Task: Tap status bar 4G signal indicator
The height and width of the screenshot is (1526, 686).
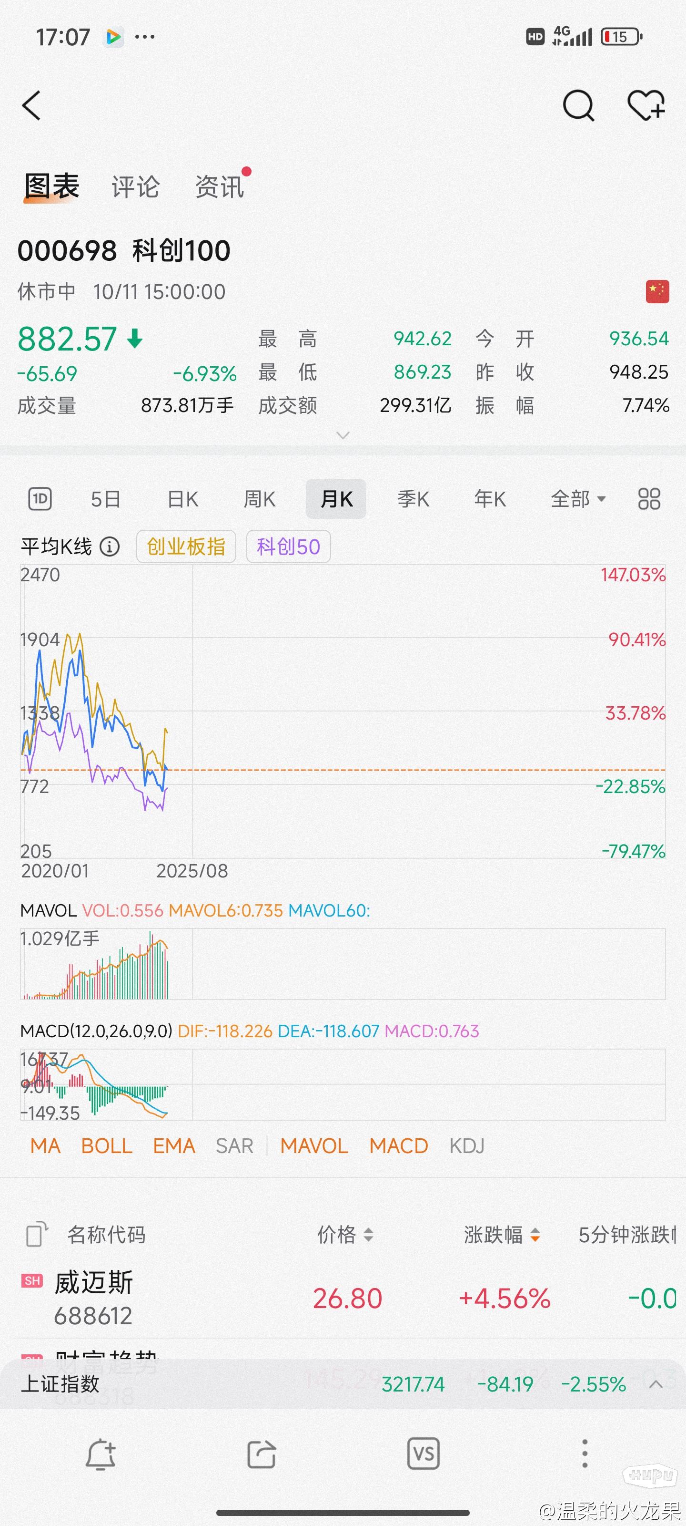Action: coord(572,37)
